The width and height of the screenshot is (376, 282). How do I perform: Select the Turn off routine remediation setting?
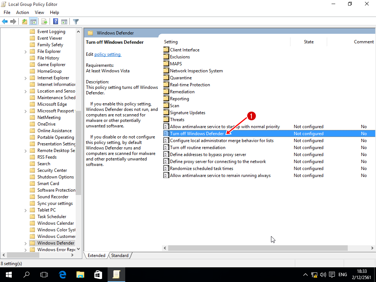[x=198, y=148]
